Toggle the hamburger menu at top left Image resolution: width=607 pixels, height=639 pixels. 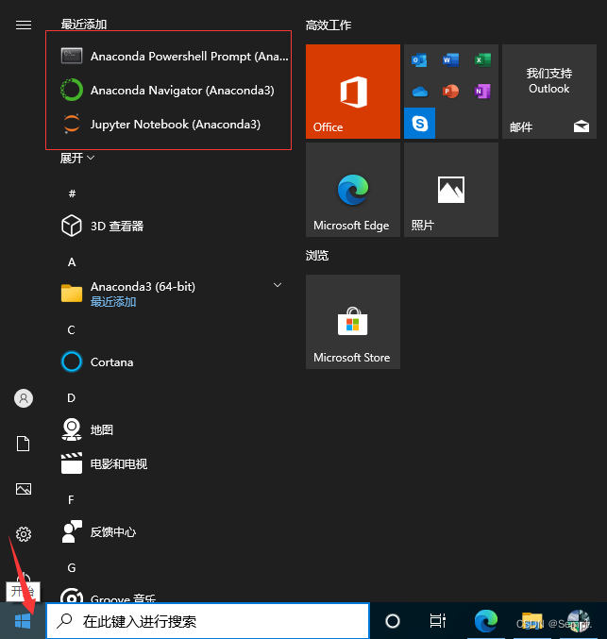point(24,25)
